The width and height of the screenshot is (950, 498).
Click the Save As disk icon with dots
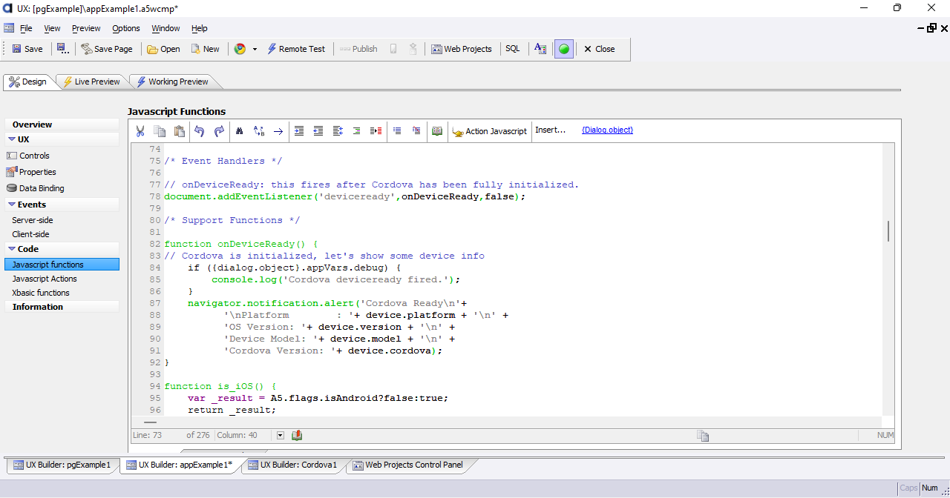click(63, 49)
